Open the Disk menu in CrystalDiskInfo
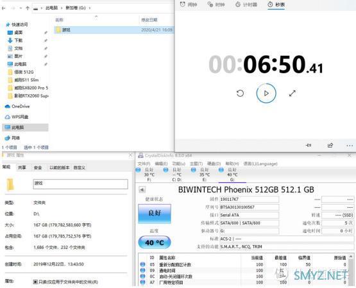The height and width of the screenshot is (288, 356). point(214,164)
